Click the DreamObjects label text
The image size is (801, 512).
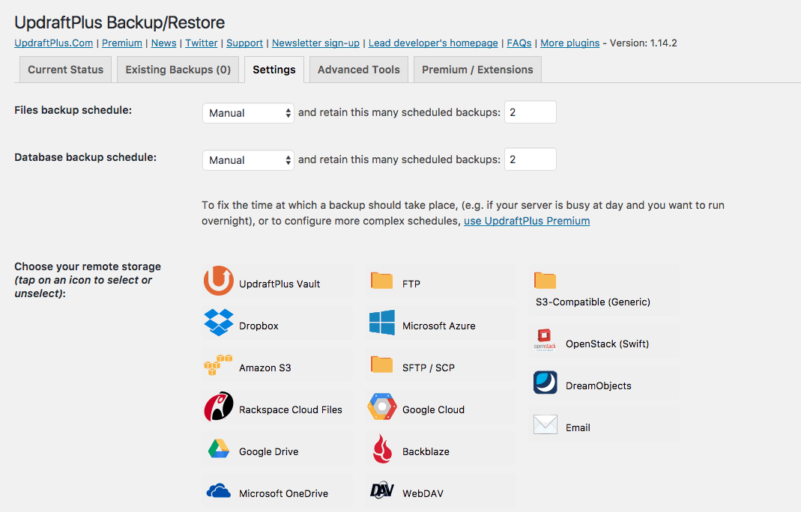[x=599, y=386]
